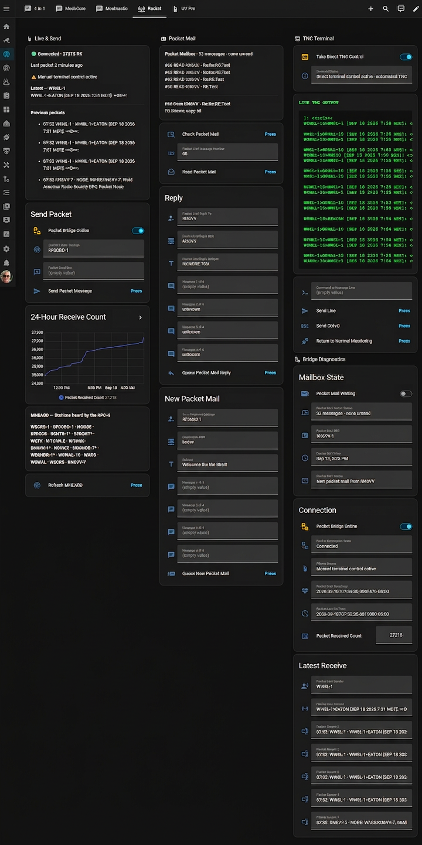Switch to the Meshtastic tab
The image size is (422, 845).
112,9
